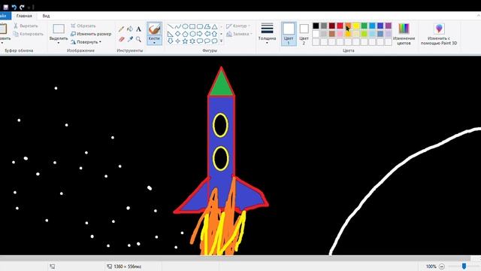Click the Save icon in quick access toolbar

[5, 7]
